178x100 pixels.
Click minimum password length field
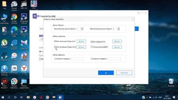coord(78,29)
